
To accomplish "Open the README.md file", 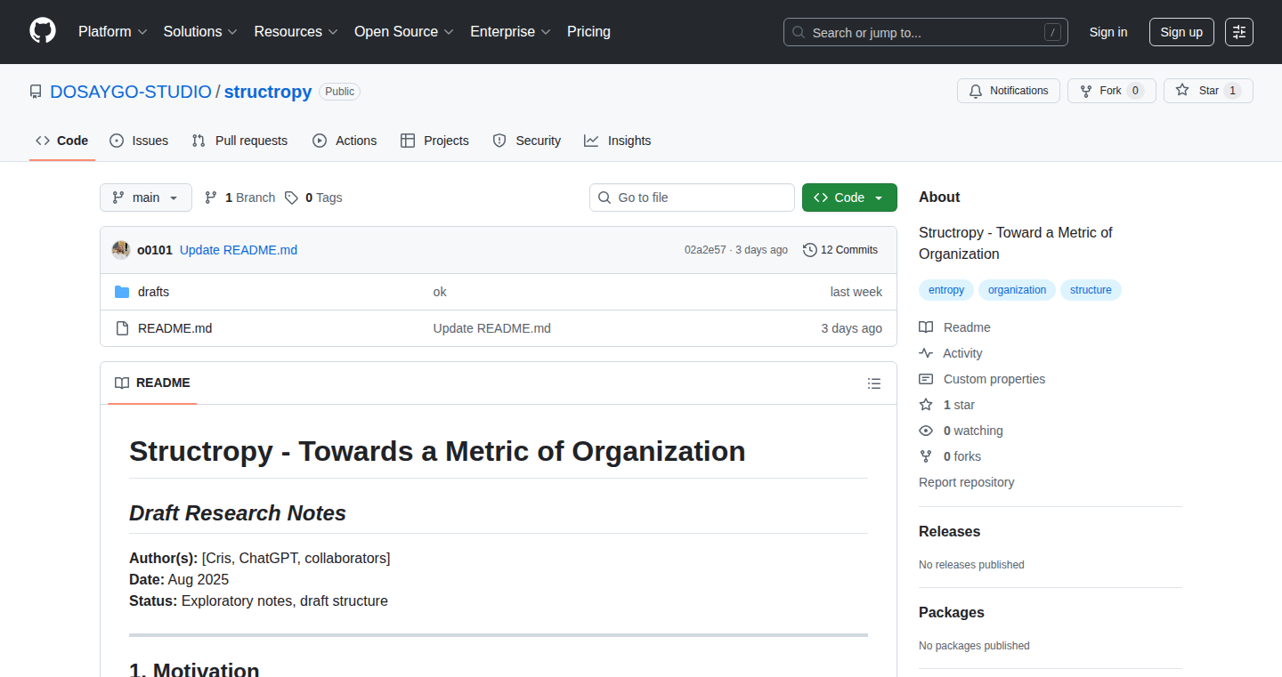I will pyautogui.click(x=174, y=328).
